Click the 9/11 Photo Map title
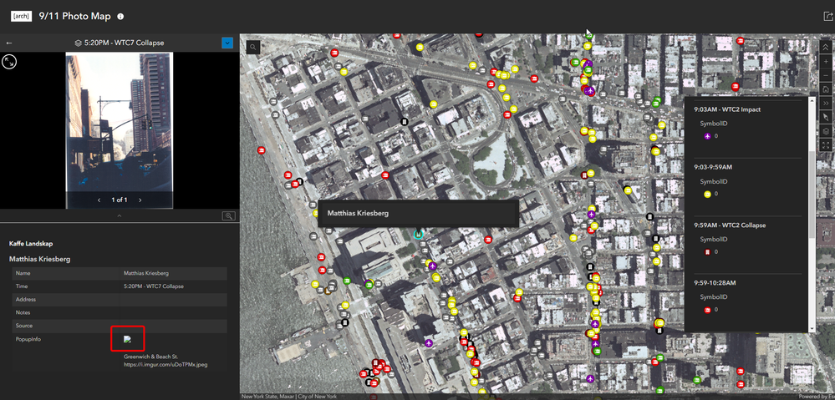Image resolution: width=835 pixels, height=400 pixels. (x=75, y=17)
